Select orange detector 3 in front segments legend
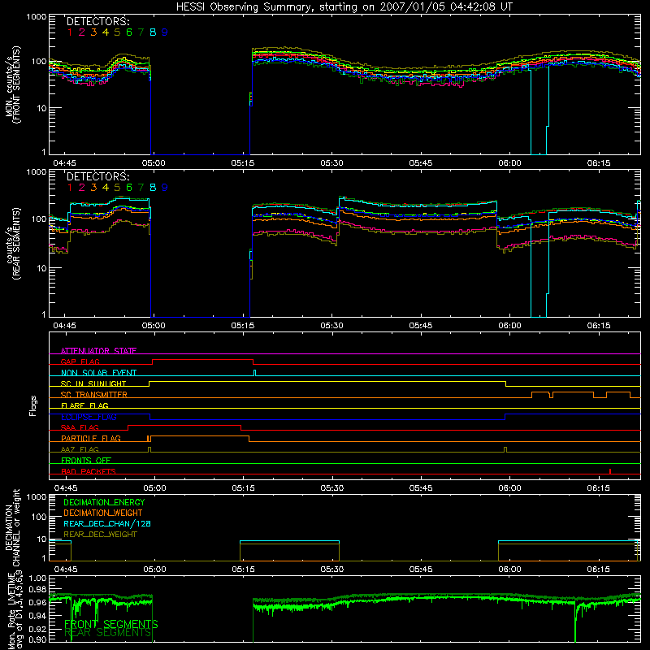Viewport: 650px width, 650px height. point(93,32)
